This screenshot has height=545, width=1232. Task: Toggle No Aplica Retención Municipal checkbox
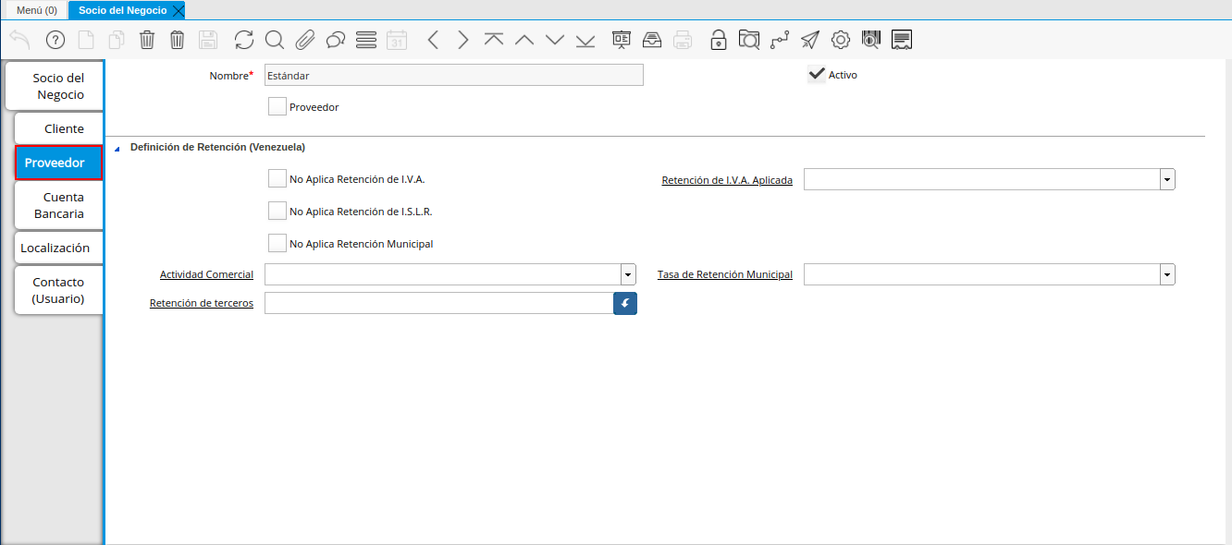coord(277,244)
